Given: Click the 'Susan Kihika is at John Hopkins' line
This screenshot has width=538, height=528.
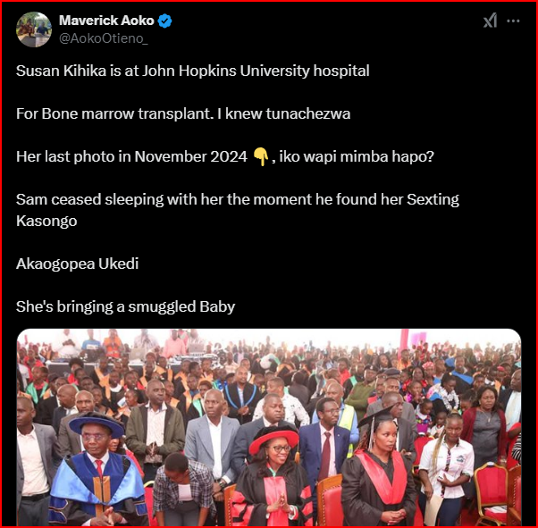Looking at the screenshot, I should click(192, 71).
